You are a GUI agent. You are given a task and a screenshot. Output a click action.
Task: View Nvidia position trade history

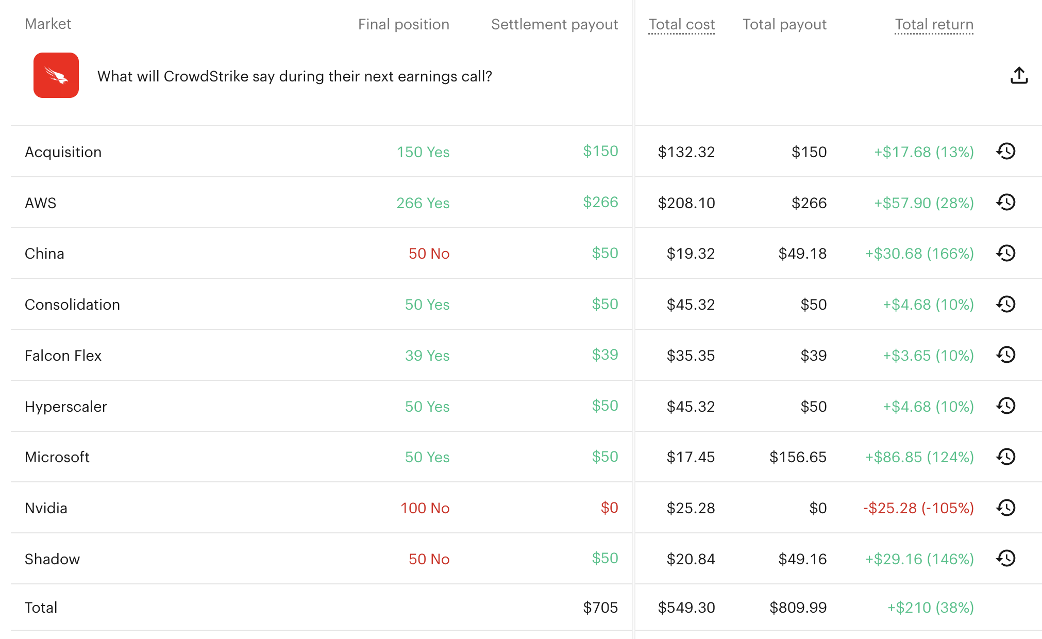pos(1005,508)
